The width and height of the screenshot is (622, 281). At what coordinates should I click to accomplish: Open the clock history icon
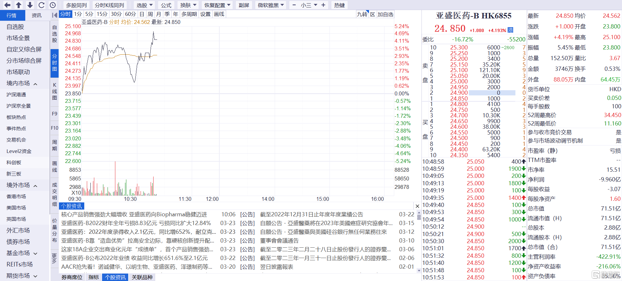tap(53, 5)
